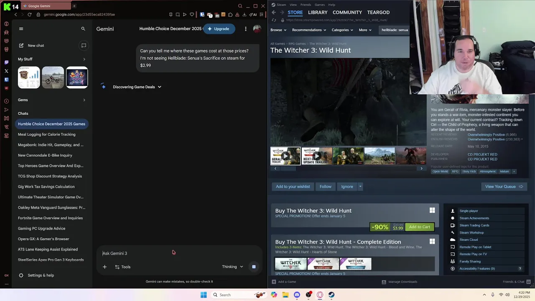535x301 pixels.
Task: Click the help question mark by Accessibility Features
Action: [520, 269]
